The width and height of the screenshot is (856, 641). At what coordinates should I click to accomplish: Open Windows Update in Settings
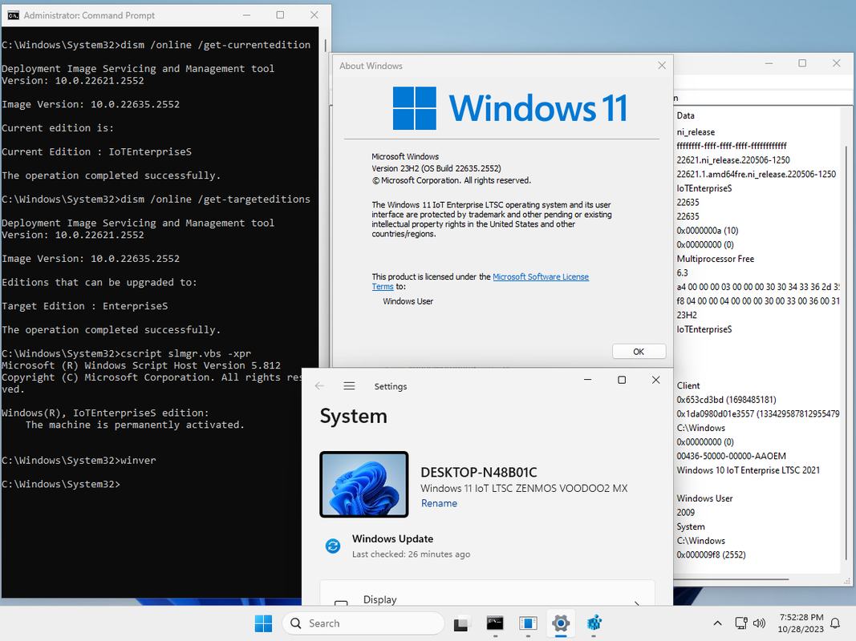point(392,539)
